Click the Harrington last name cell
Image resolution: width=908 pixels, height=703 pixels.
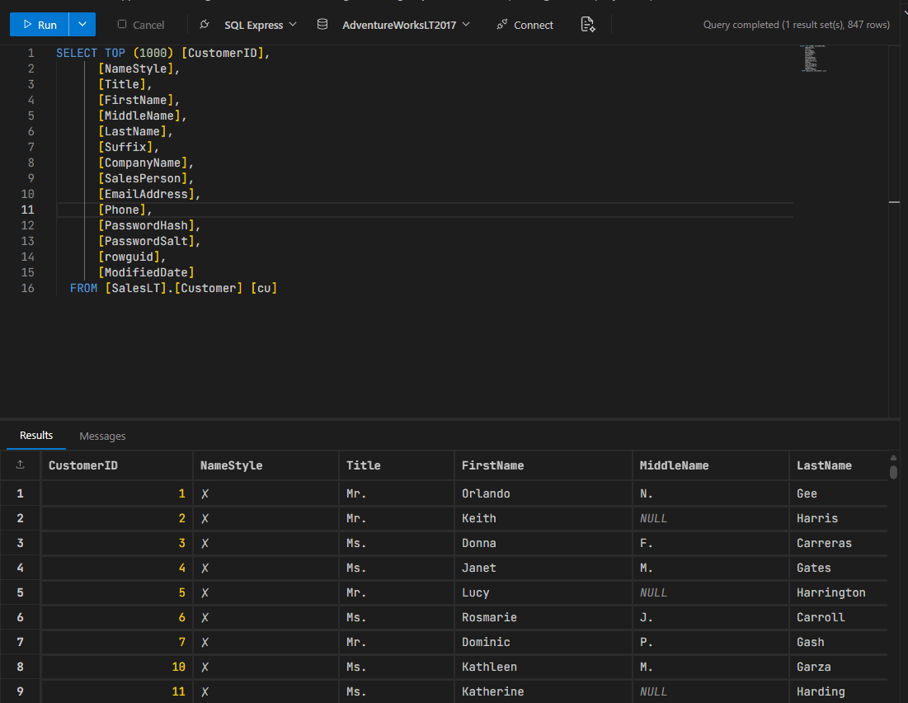[x=839, y=592]
